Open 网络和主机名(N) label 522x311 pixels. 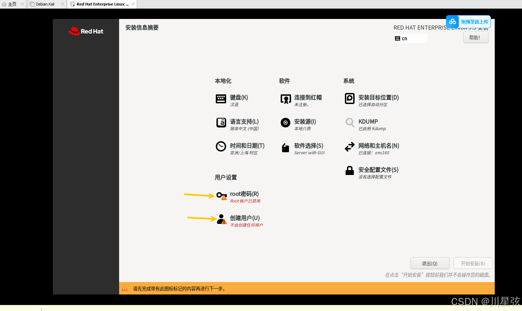coord(379,146)
